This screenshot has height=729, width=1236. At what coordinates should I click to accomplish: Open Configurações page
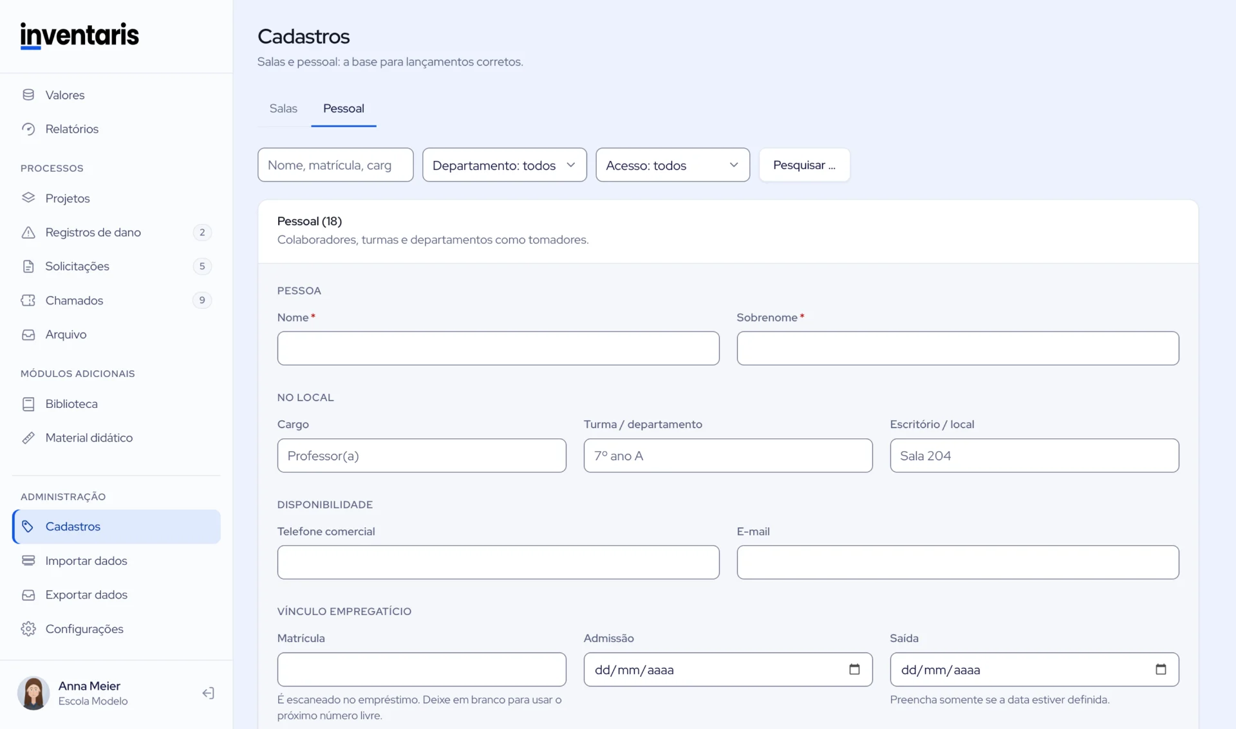click(x=117, y=629)
